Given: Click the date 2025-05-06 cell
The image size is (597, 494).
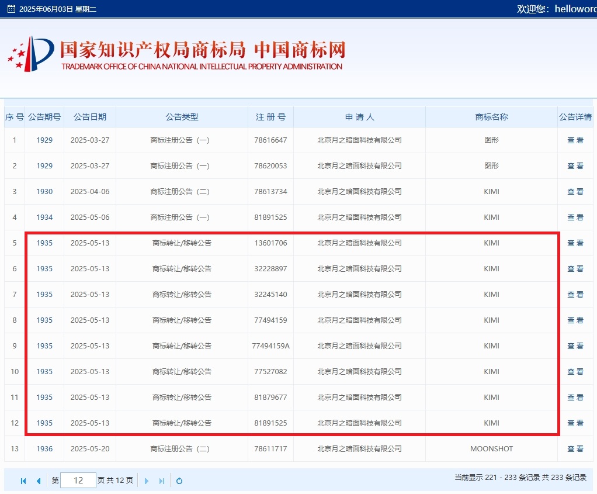Looking at the screenshot, I should [90, 217].
